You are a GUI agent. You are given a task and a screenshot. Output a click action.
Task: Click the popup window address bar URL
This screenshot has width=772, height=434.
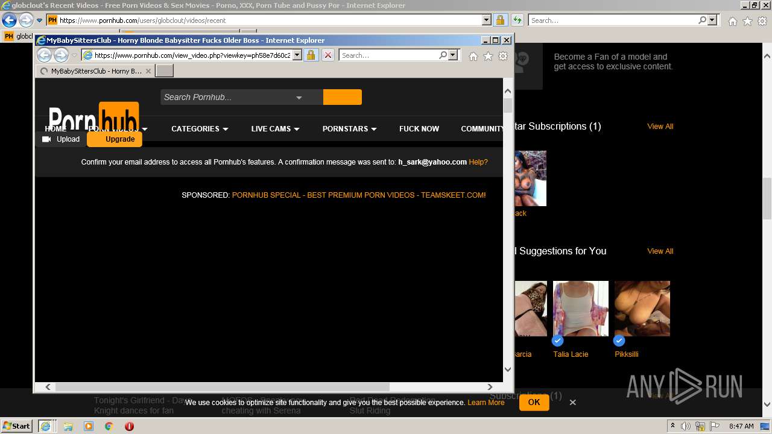(192, 55)
